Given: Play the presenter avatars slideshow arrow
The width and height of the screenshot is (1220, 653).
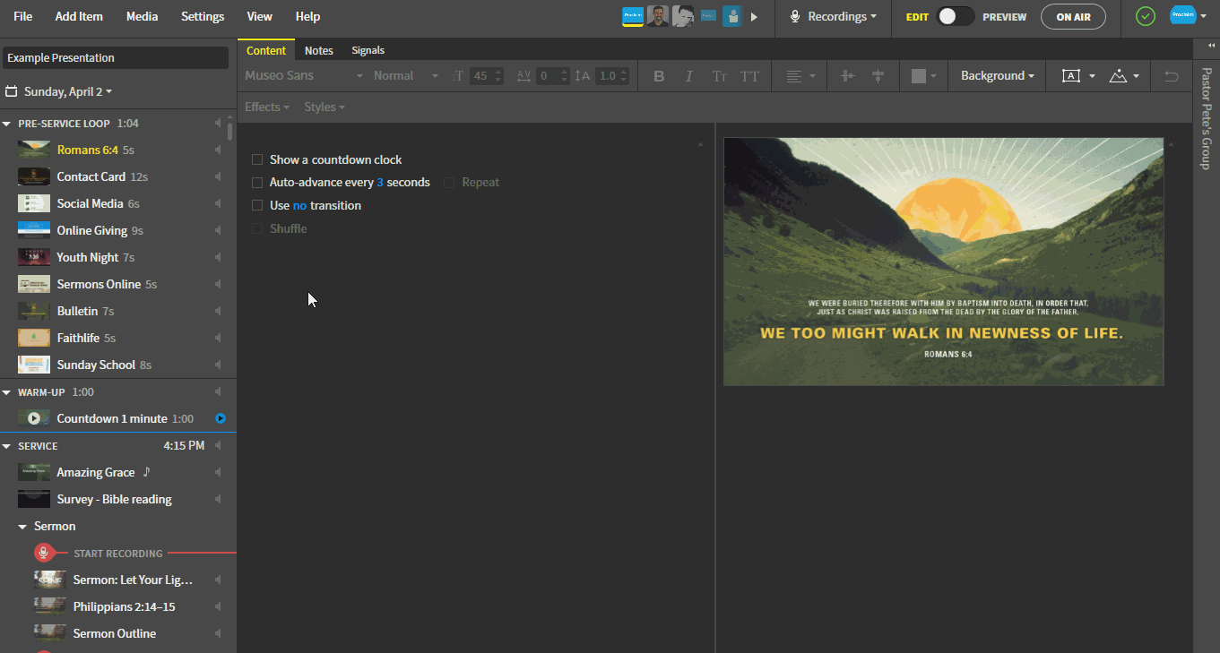Looking at the screenshot, I should click(x=754, y=16).
